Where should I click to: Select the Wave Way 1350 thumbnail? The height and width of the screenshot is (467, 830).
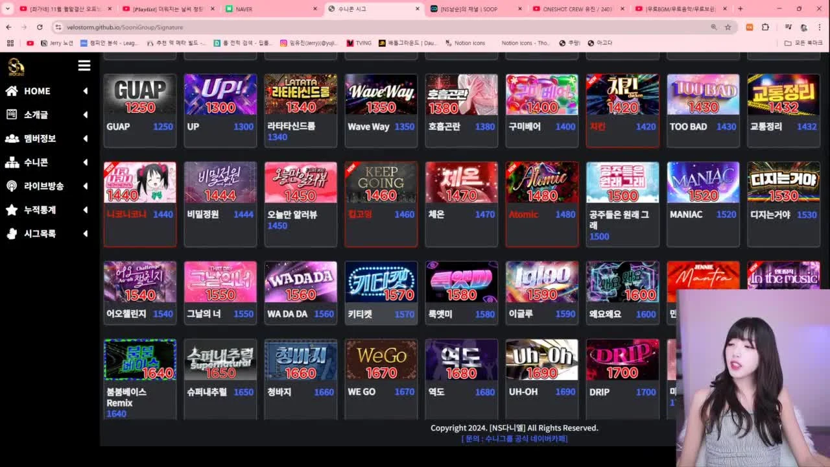point(381,95)
